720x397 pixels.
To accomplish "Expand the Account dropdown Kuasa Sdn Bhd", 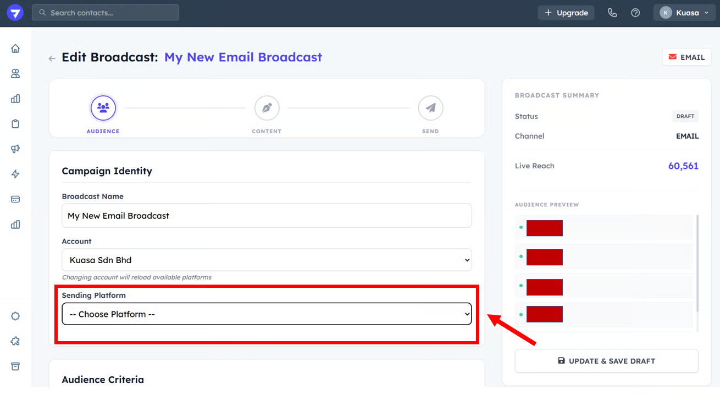I will (267, 260).
